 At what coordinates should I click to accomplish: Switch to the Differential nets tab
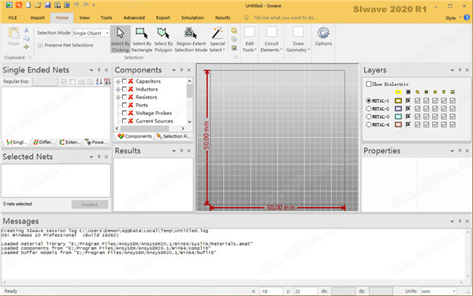43,142
